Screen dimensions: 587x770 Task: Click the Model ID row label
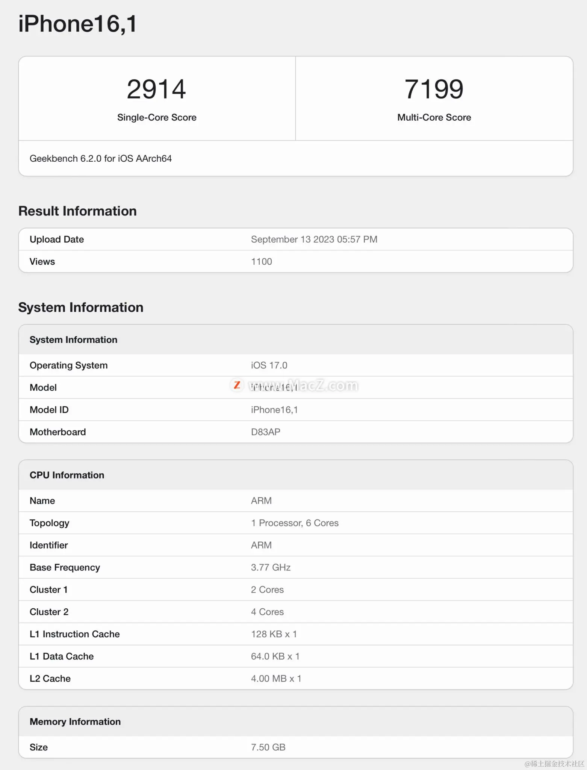point(49,410)
